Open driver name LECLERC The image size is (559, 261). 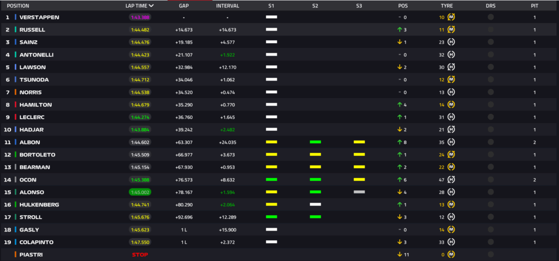tap(32, 117)
